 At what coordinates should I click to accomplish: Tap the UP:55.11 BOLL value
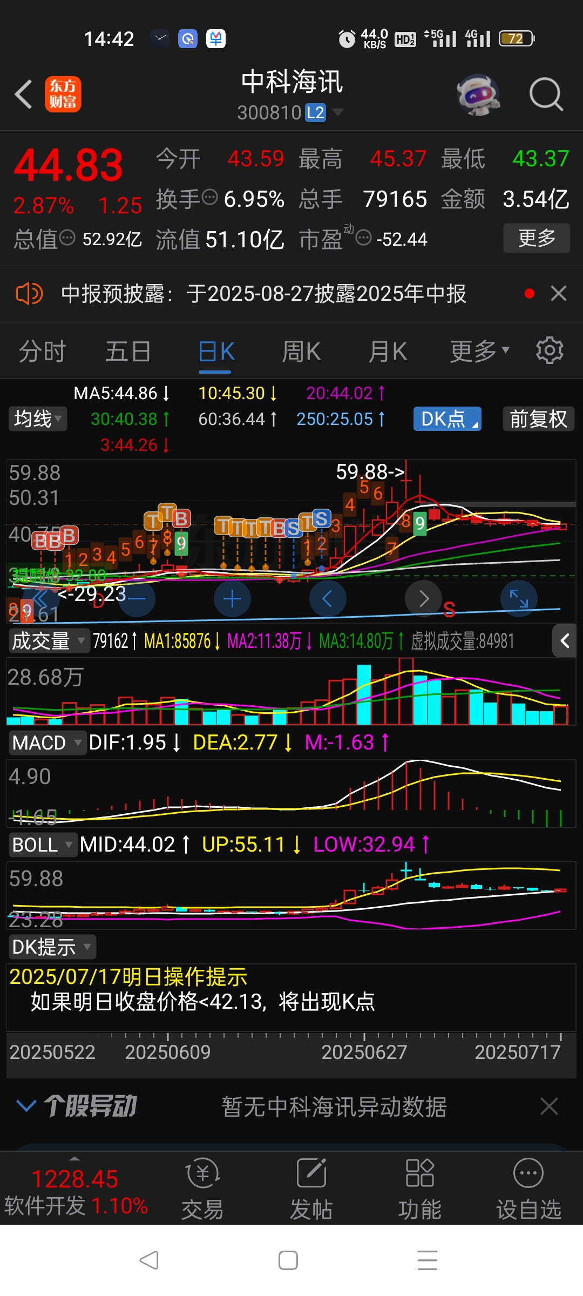pyautogui.click(x=251, y=845)
